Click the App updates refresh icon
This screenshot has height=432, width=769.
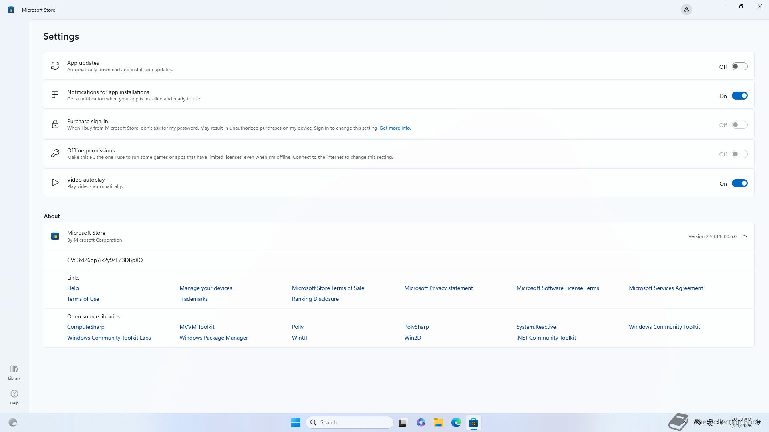(x=55, y=66)
